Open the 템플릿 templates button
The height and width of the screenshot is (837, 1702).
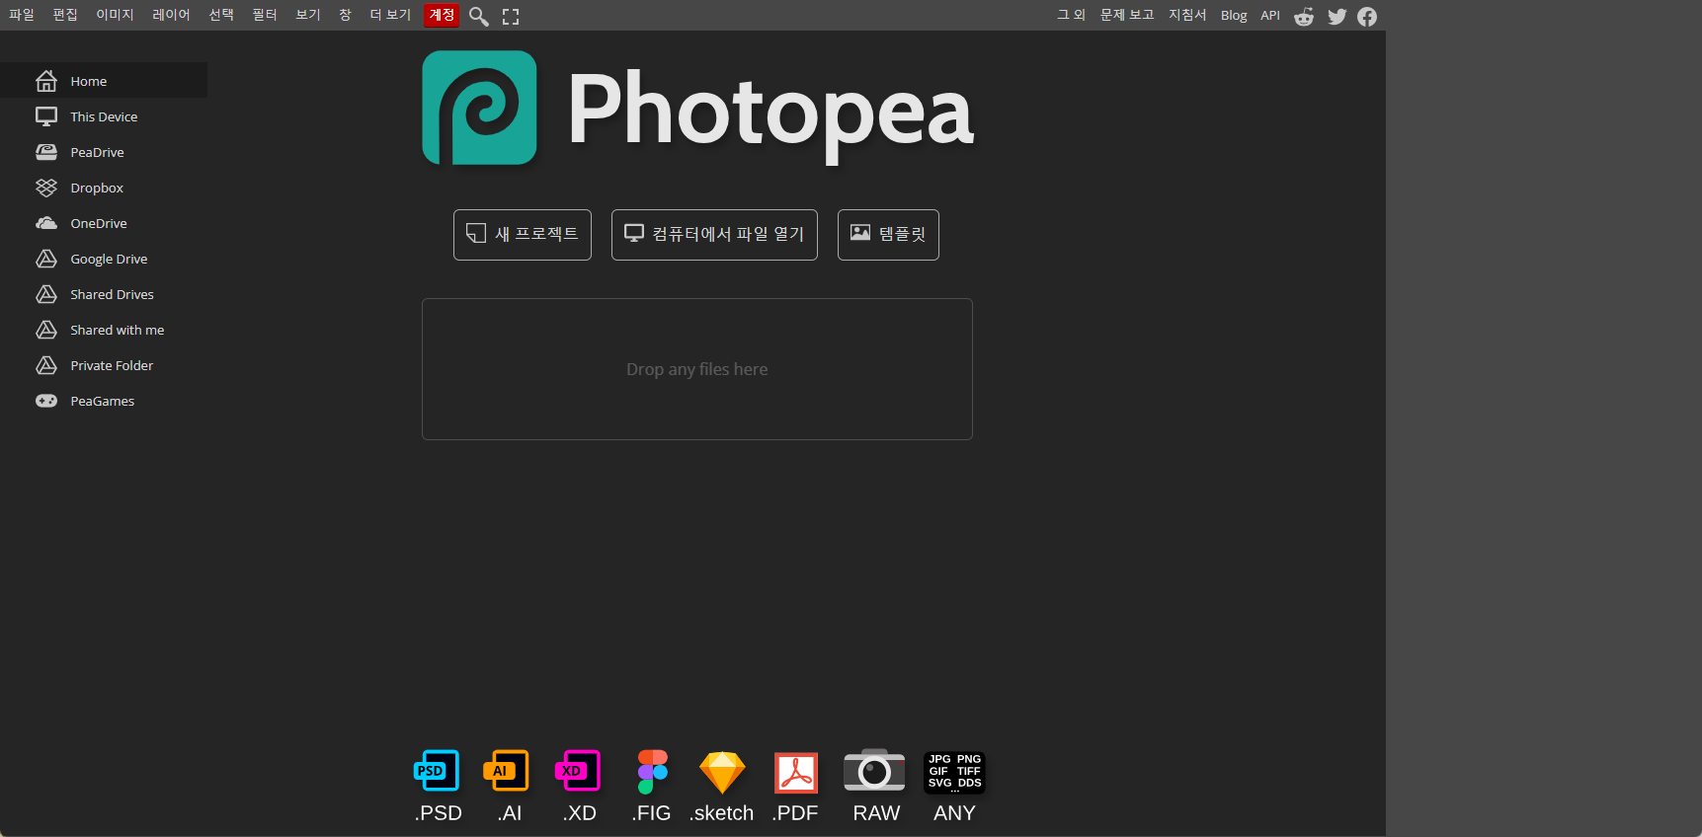(888, 235)
